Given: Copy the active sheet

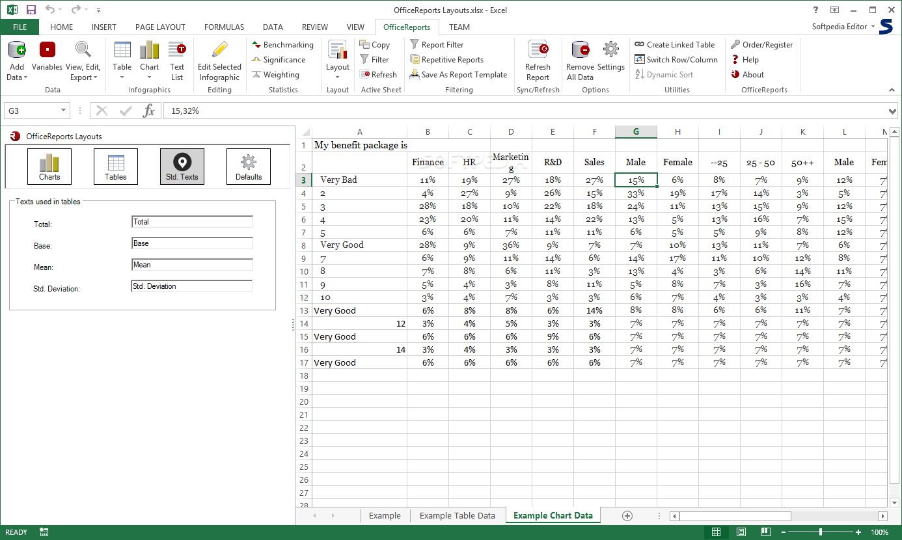Looking at the screenshot, I should point(375,45).
